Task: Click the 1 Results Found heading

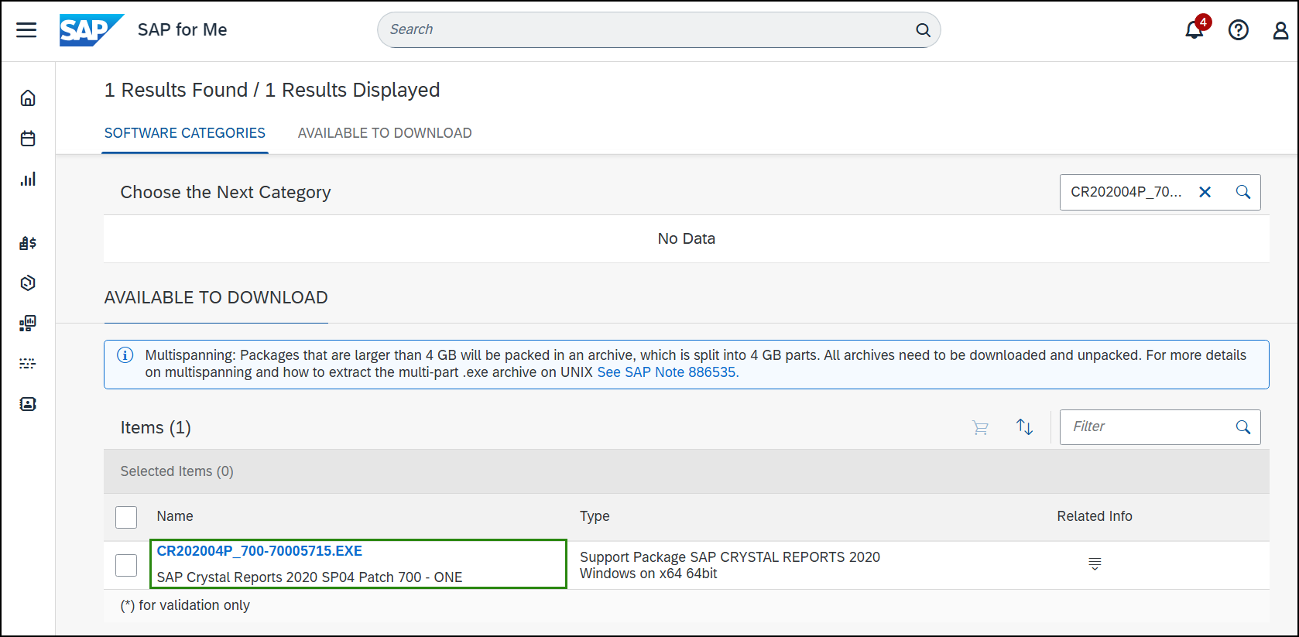Action: tap(272, 90)
